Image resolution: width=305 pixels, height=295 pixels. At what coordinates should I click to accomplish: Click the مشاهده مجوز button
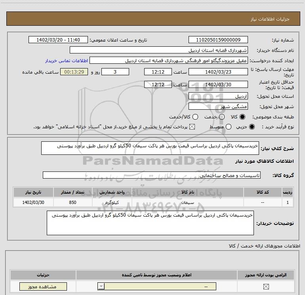tap(43, 287)
